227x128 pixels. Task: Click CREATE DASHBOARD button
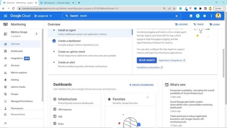141,85
